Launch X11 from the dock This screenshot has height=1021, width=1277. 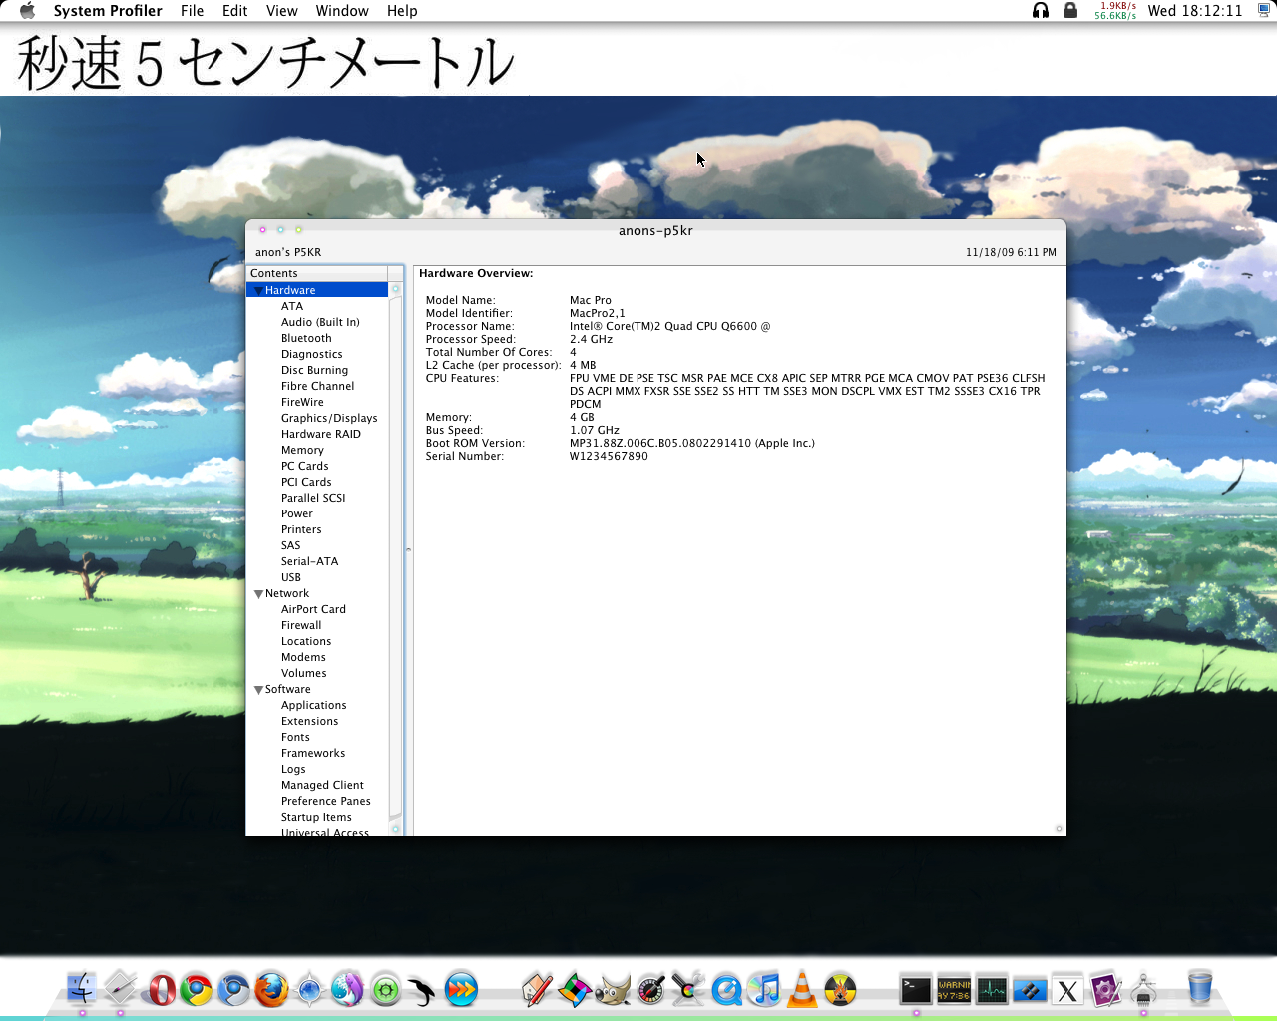[x=1067, y=990]
